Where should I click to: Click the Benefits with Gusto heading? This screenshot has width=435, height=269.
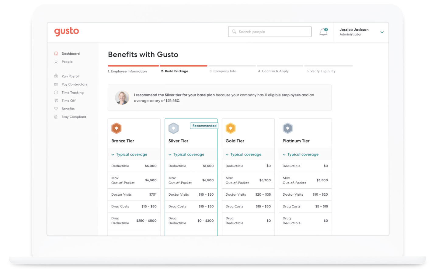pyautogui.click(x=143, y=54)
